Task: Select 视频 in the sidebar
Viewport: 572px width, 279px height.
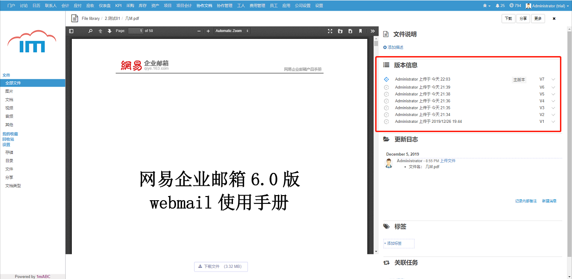Action: click(9, 108)
